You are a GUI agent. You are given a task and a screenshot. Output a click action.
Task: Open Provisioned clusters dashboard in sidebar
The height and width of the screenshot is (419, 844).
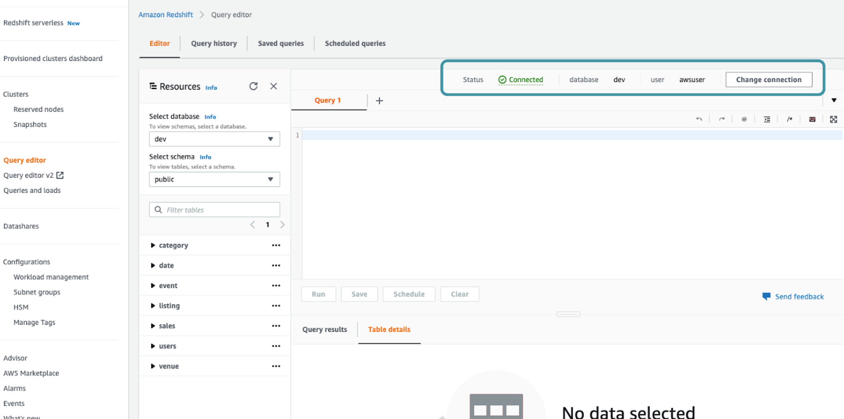(x=53, y=58)
